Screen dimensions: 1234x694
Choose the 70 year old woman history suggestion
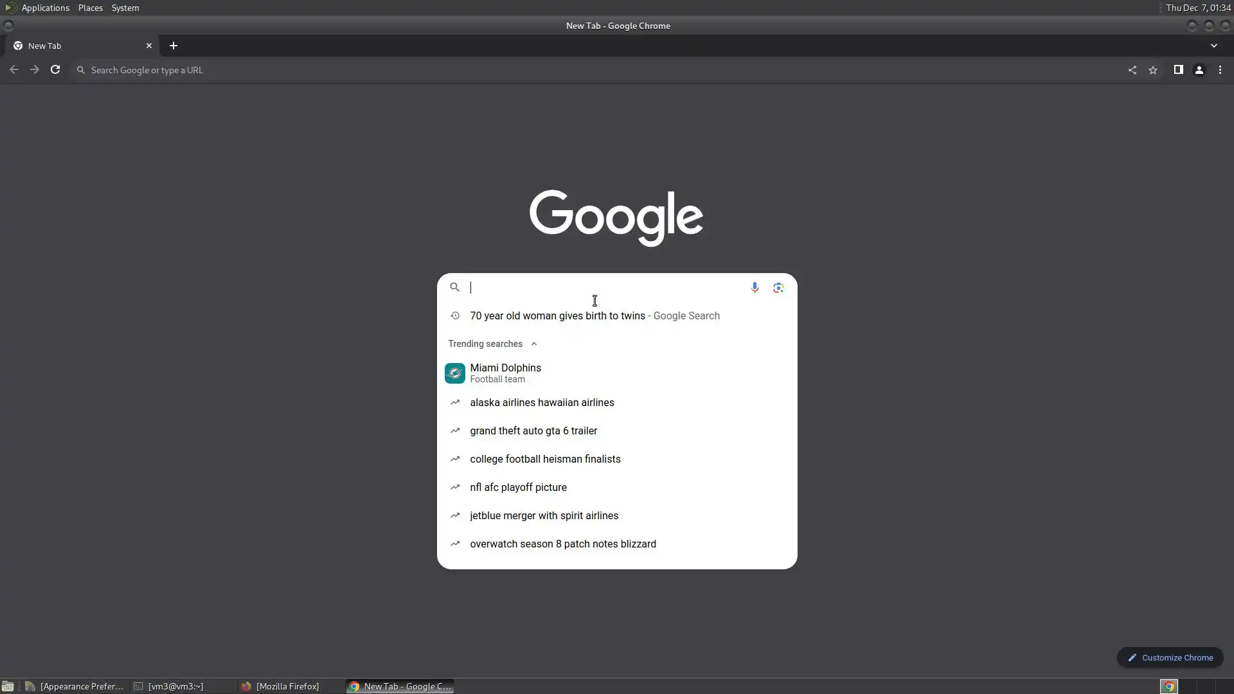click(x=557, y=316)
